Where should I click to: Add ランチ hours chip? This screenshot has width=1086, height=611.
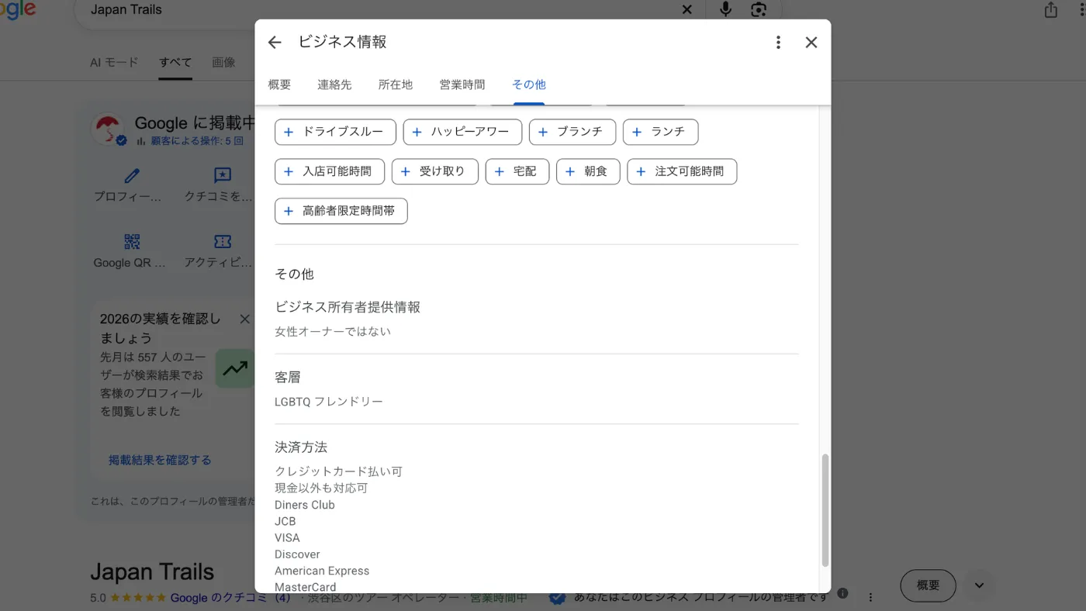(x=660, y=132)
